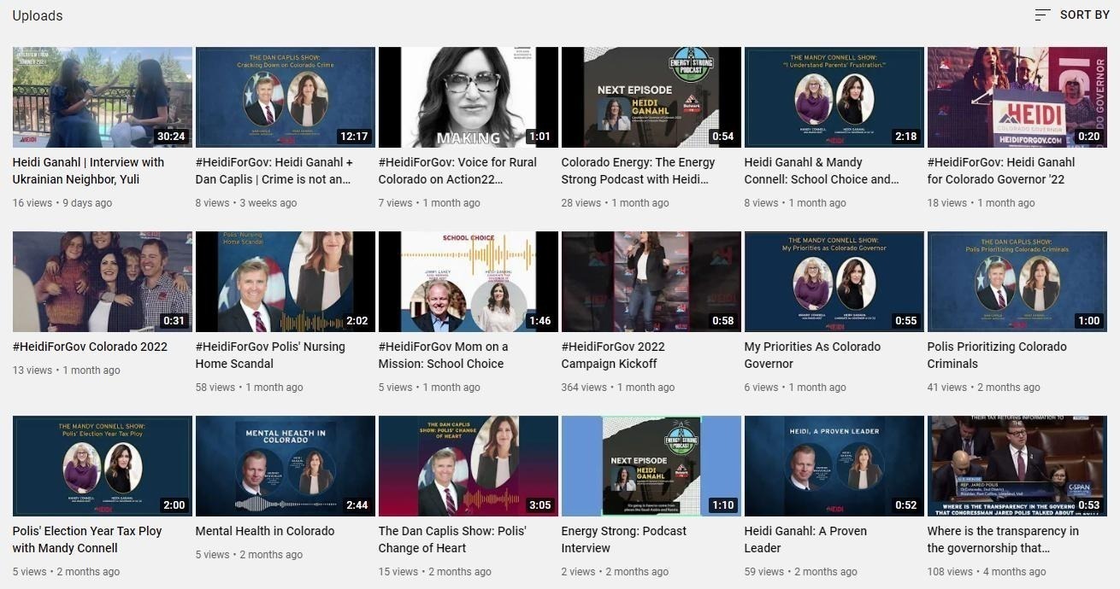This screenshot has width=1120, height=589.
Task: Click Polis' Election Year Tax Ploy title
Action: 87,539
